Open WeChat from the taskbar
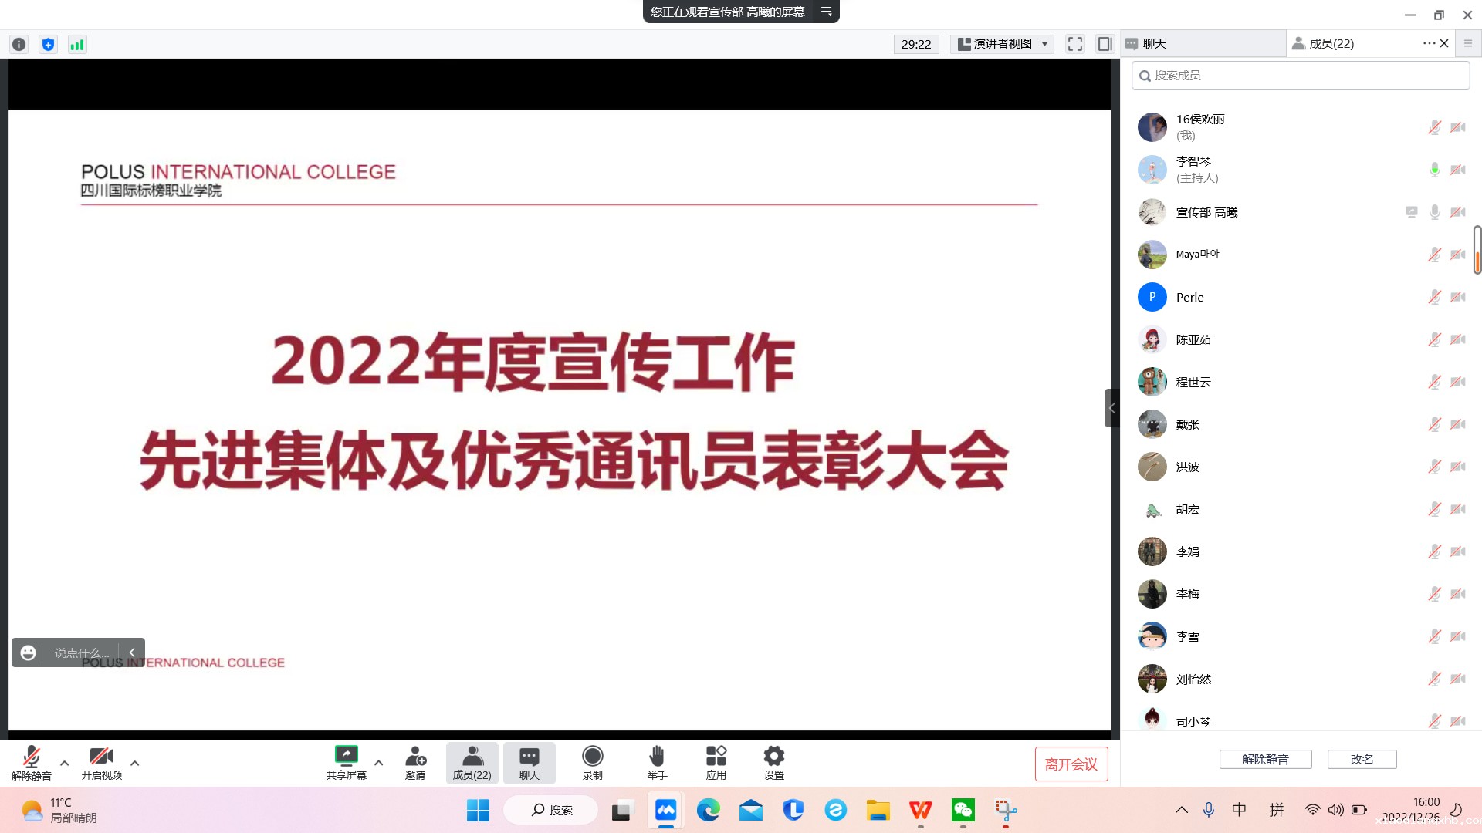 pos(963,810)
